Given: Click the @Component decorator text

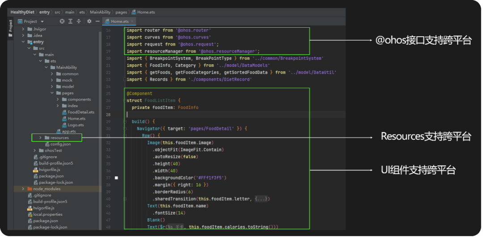Looking at the screenshot, I should coord(139,93).
